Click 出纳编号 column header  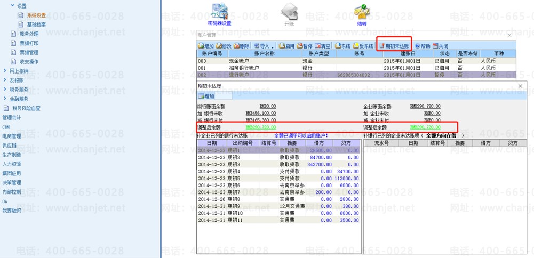243,143
